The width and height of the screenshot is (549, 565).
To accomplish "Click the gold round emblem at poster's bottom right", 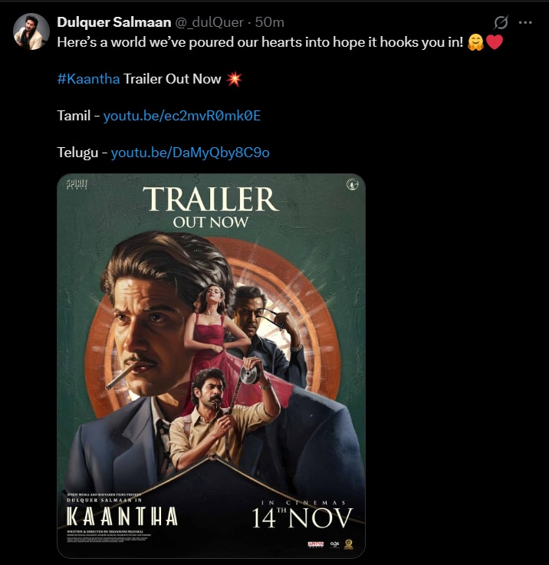I will click(349, 544).
